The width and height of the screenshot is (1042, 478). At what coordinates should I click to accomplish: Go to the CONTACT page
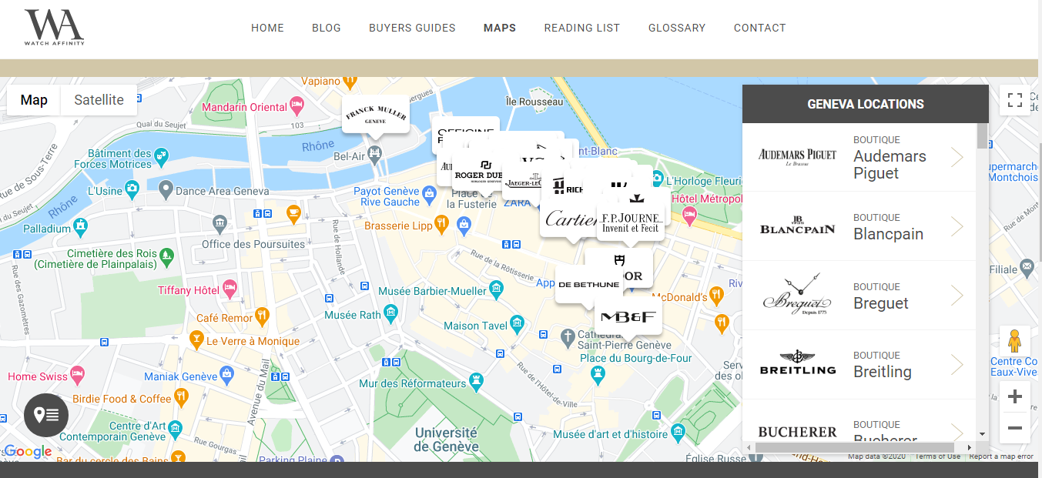pos(760,28)
